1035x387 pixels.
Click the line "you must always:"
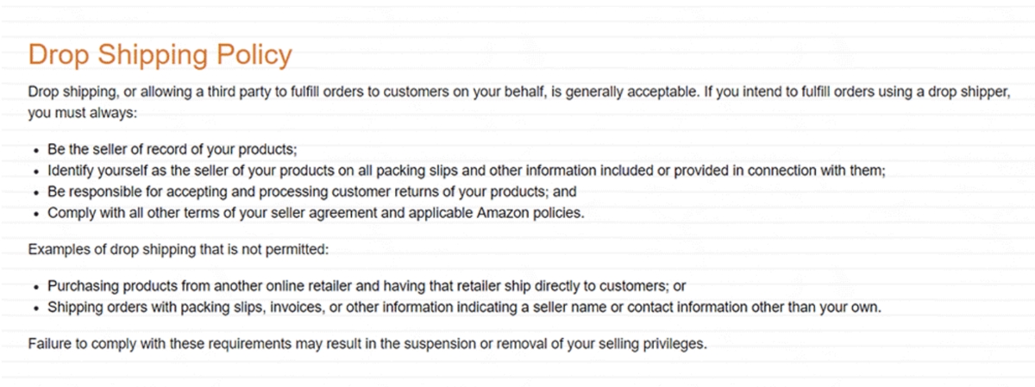(x=77, y=115)
